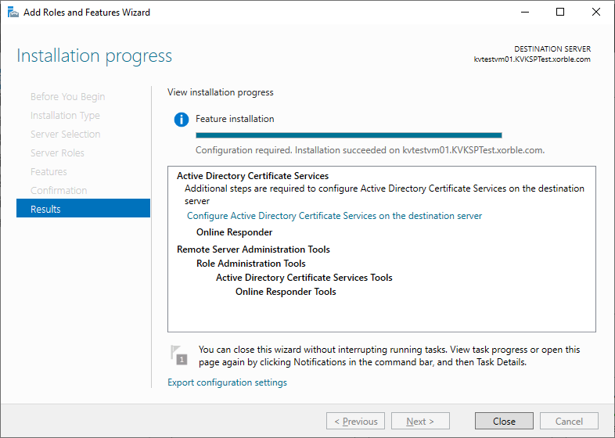Select Remote Server Administration Tools entry
This screenshot has height=438, width=615.
pos(254,250)
